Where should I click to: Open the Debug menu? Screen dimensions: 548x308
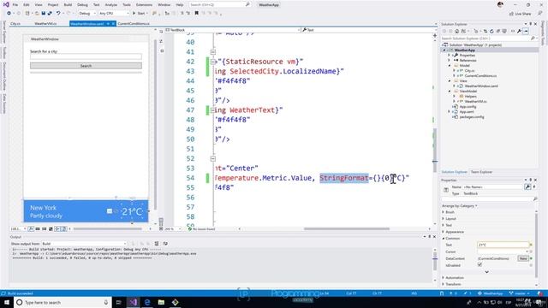pos(82,5)
